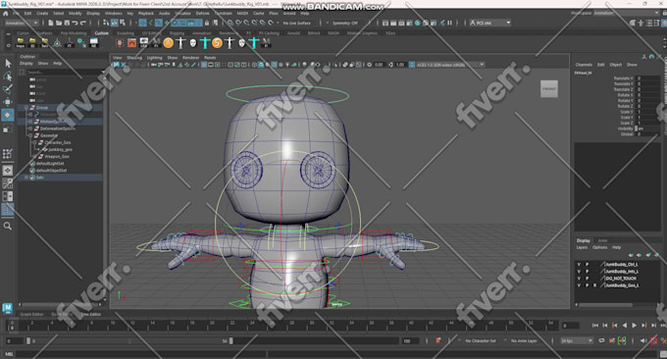Toggle the P playback flag on the JunkBuddy_Info_L layer
Image resolution: width=667 pixels, height=359 pixels.
(587, 272)
